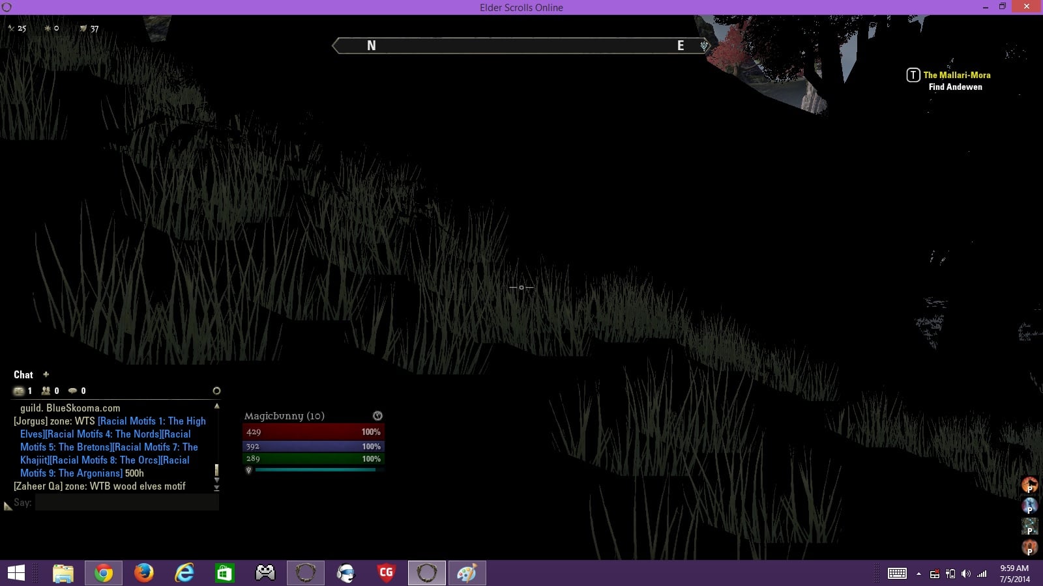Screen dimensions: 1043x586
Task: Open Paint from taskbar
Action: click(467, 573)
